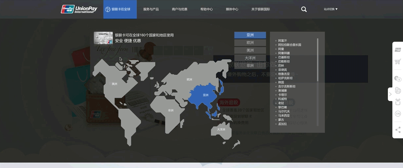Screen dimensions: 403x168
Task: Open the 帮助中心 menu
Action: (x=207, y=9)
